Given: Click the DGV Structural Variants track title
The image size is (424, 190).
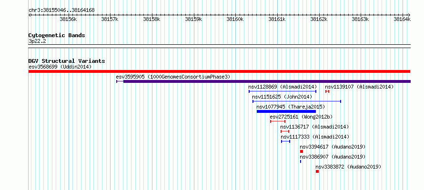Looking at the screenshot, I should click(67, 61).
